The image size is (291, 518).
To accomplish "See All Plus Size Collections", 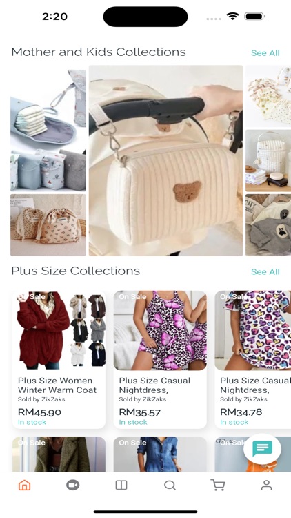I will [x=265, y=271].
